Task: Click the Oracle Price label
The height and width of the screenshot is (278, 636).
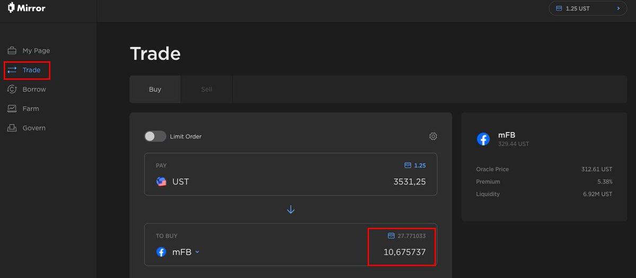Action: [492, 169]
